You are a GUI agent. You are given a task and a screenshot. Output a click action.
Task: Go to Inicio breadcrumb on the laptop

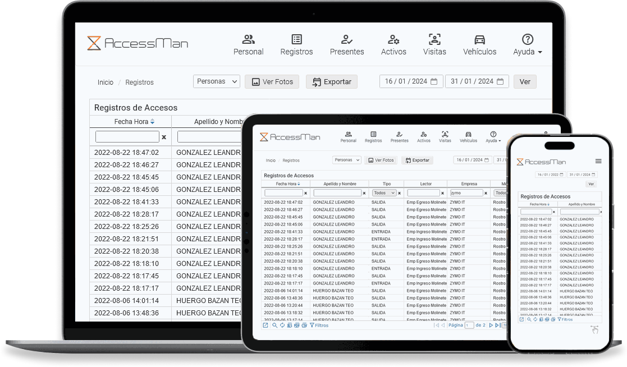click(x=106, y=82)
